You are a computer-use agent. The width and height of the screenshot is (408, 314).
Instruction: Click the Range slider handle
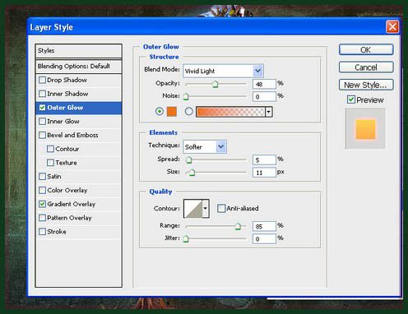[x=238, y=226]
